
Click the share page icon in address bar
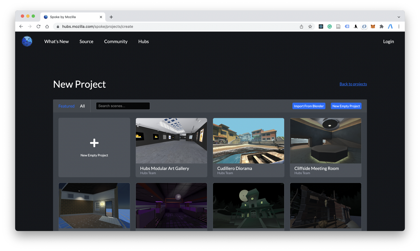pyautogui.click(x=302, y=27)
